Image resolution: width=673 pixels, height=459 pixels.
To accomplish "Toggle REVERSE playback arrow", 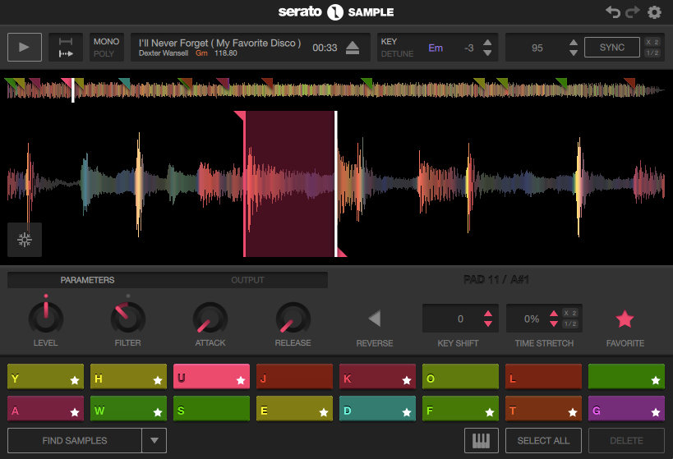I will [375, 319].
